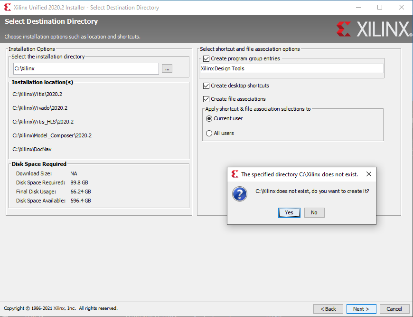Image resolution: width=413 pixels, height=317 pixels.
Task: Uncheck Create program group entries
Action: [206, 58]
